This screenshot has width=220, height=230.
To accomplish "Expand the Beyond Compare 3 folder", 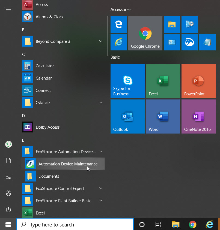I will (63, 41).
